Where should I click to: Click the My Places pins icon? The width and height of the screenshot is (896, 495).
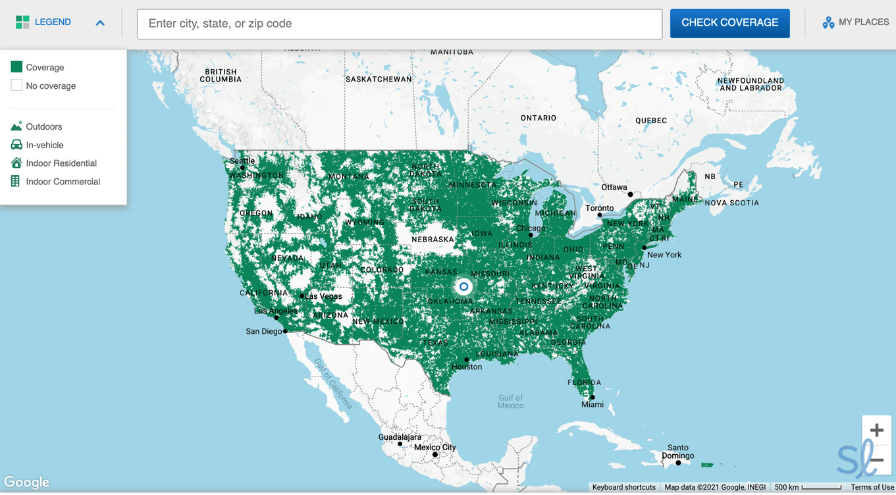[828, 23]
